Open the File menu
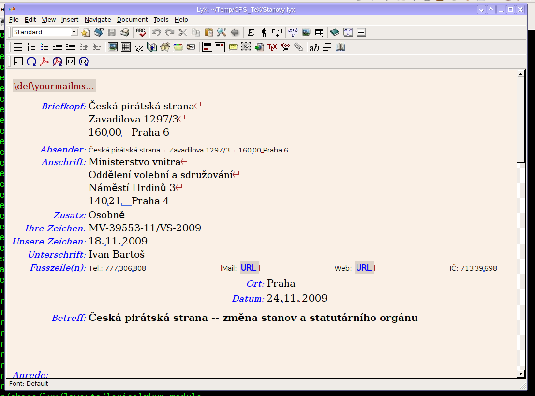Image resolution: width=535 pixels, height=396 pixels. (x=14, y=20)
